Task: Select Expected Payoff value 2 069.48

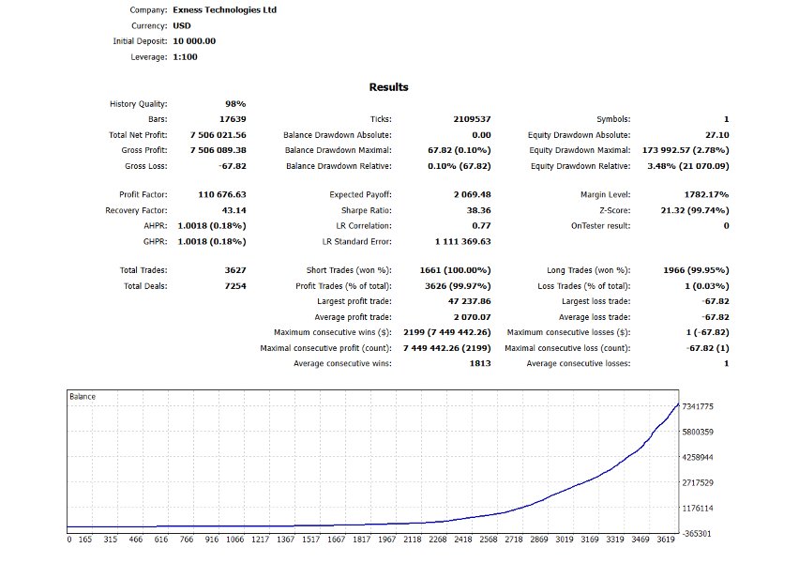Action: point(472,194)
